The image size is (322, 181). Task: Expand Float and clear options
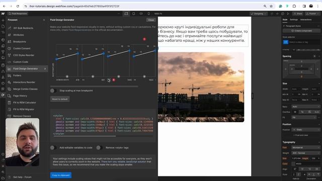click(301, 135)
